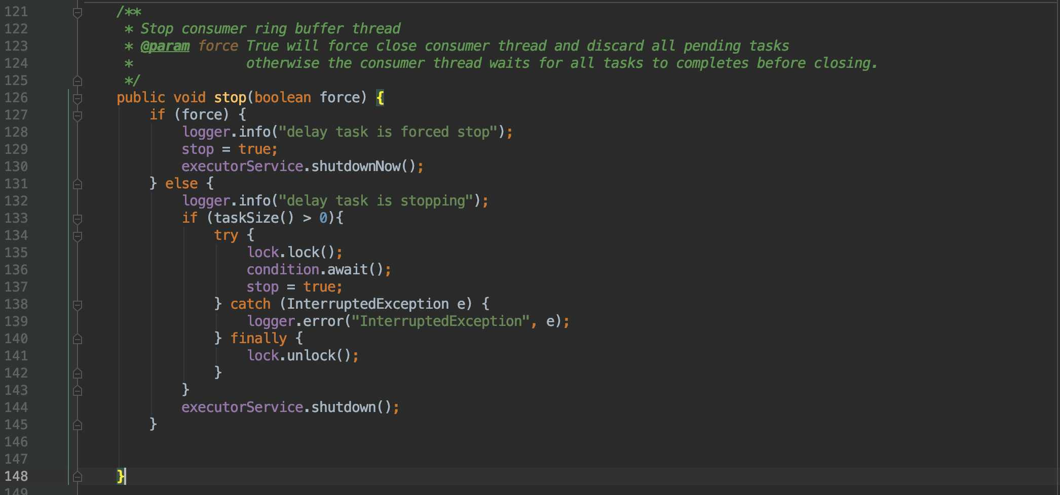This screenshot has height=495, width=1060.
Task: Click the taskSize() call on line 133
Action: coord(254,218)
